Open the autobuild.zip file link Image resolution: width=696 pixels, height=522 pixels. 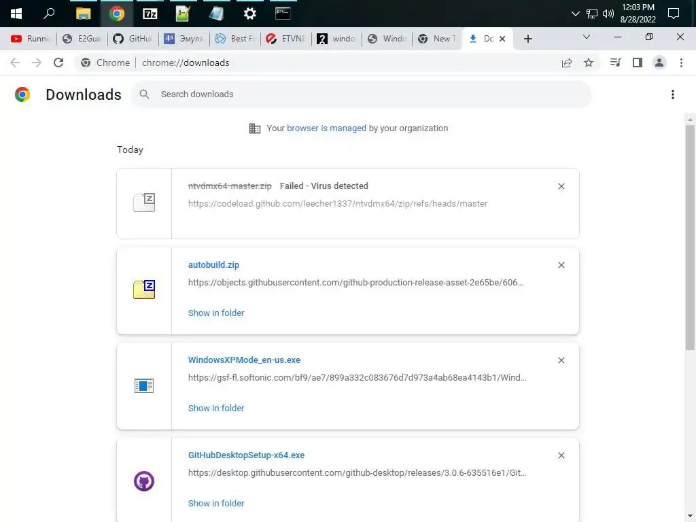pos(213,264)
